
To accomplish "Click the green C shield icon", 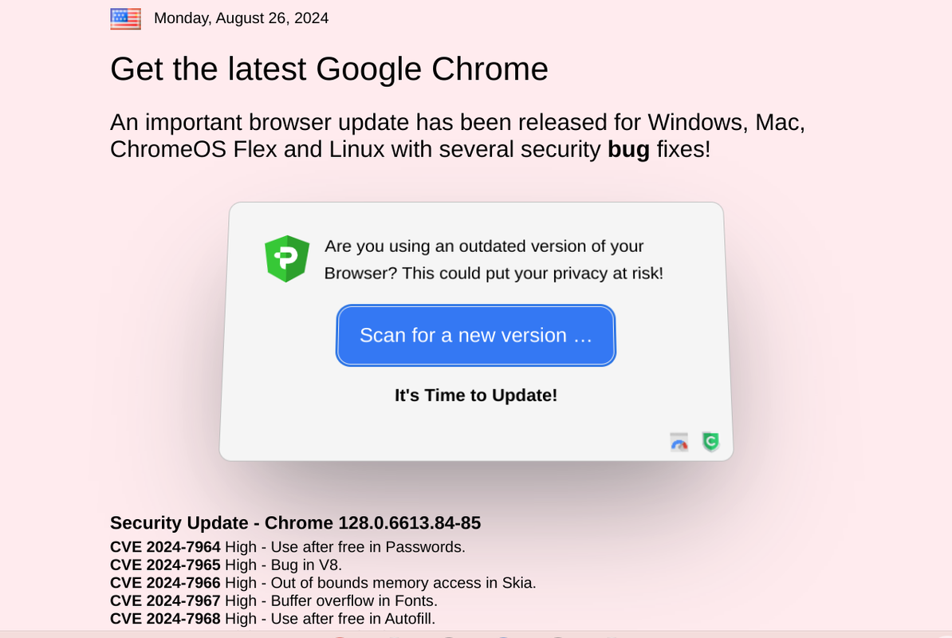I will 710,442.
